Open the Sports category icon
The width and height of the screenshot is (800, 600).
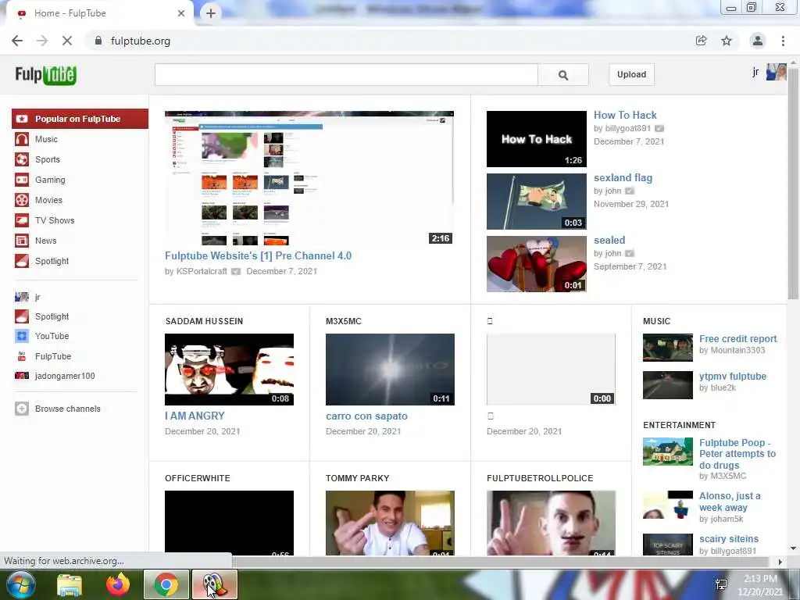click(x=21, y=159)
